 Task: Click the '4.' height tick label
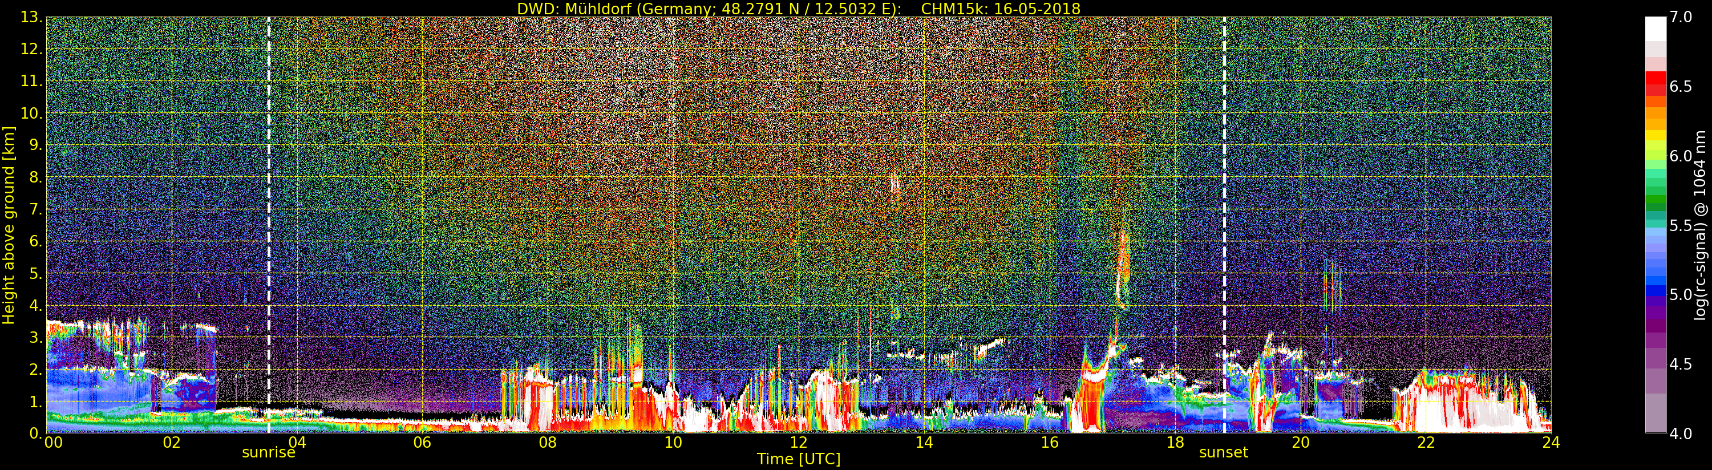35,305
